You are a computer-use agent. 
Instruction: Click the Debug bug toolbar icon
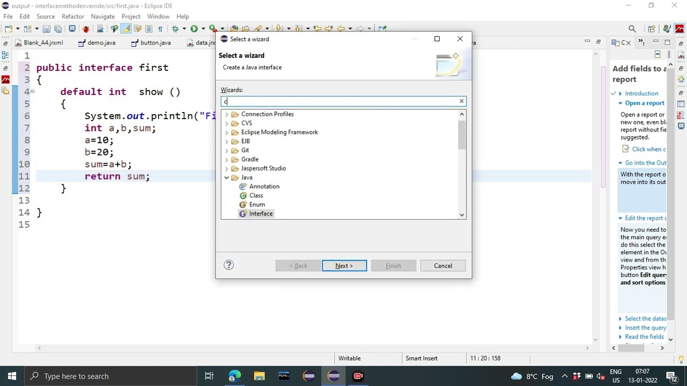click(x=86, y=28)
